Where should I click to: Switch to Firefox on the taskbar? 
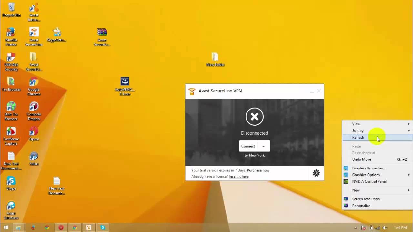pyautogui.click(x=33, y=227)
